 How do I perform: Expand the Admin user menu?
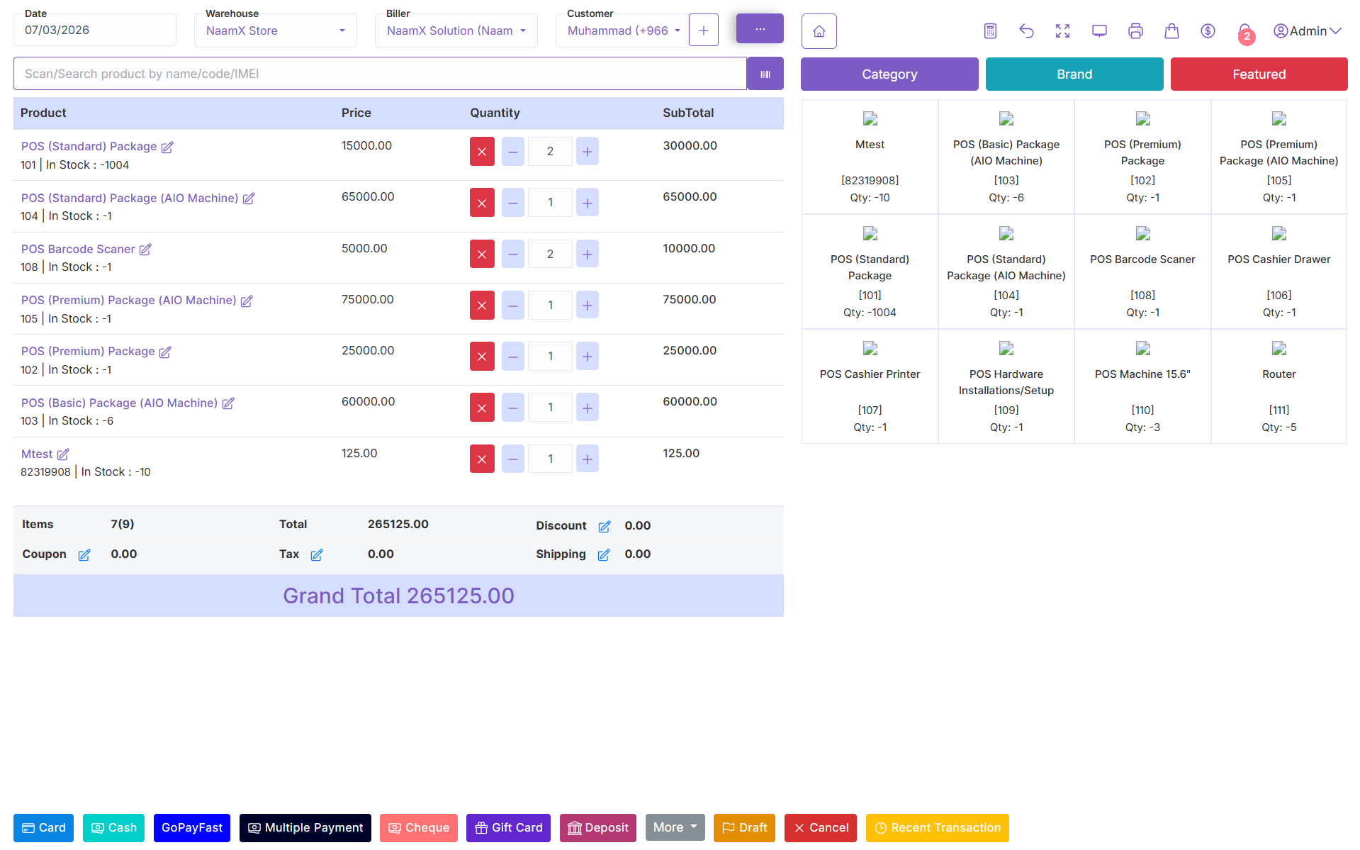point(1308,31)
